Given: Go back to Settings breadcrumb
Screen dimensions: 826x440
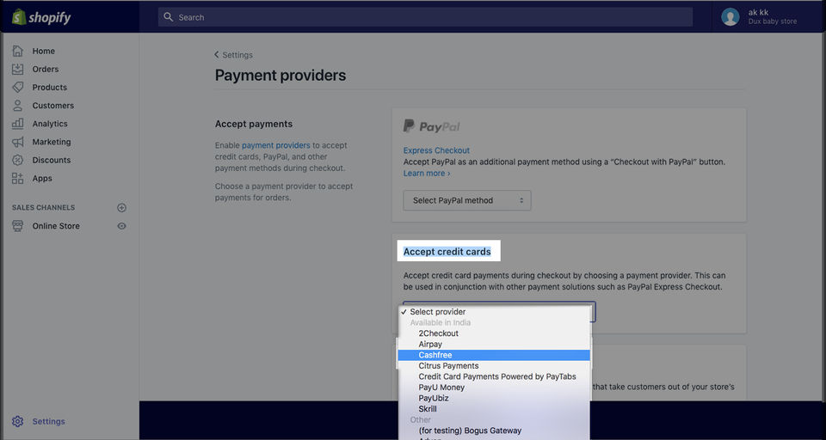Looking at the screenshot, I should click(x=234, y=55).
